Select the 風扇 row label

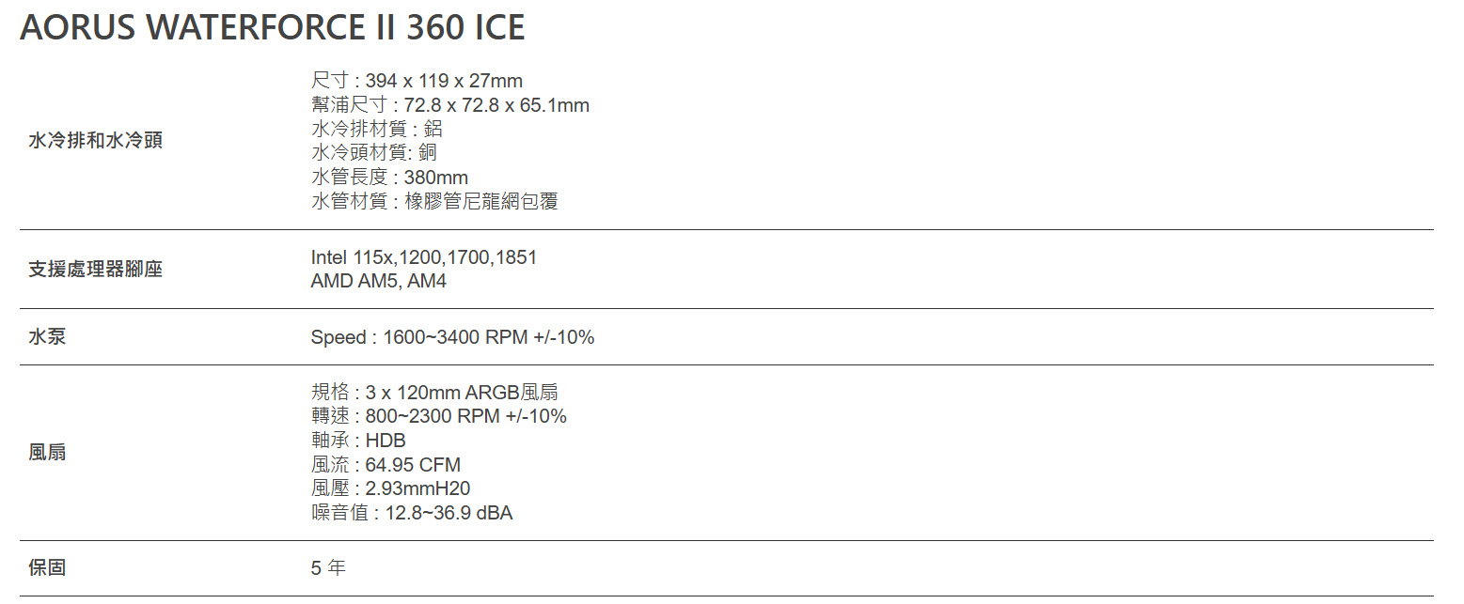[x=47, y=453]
